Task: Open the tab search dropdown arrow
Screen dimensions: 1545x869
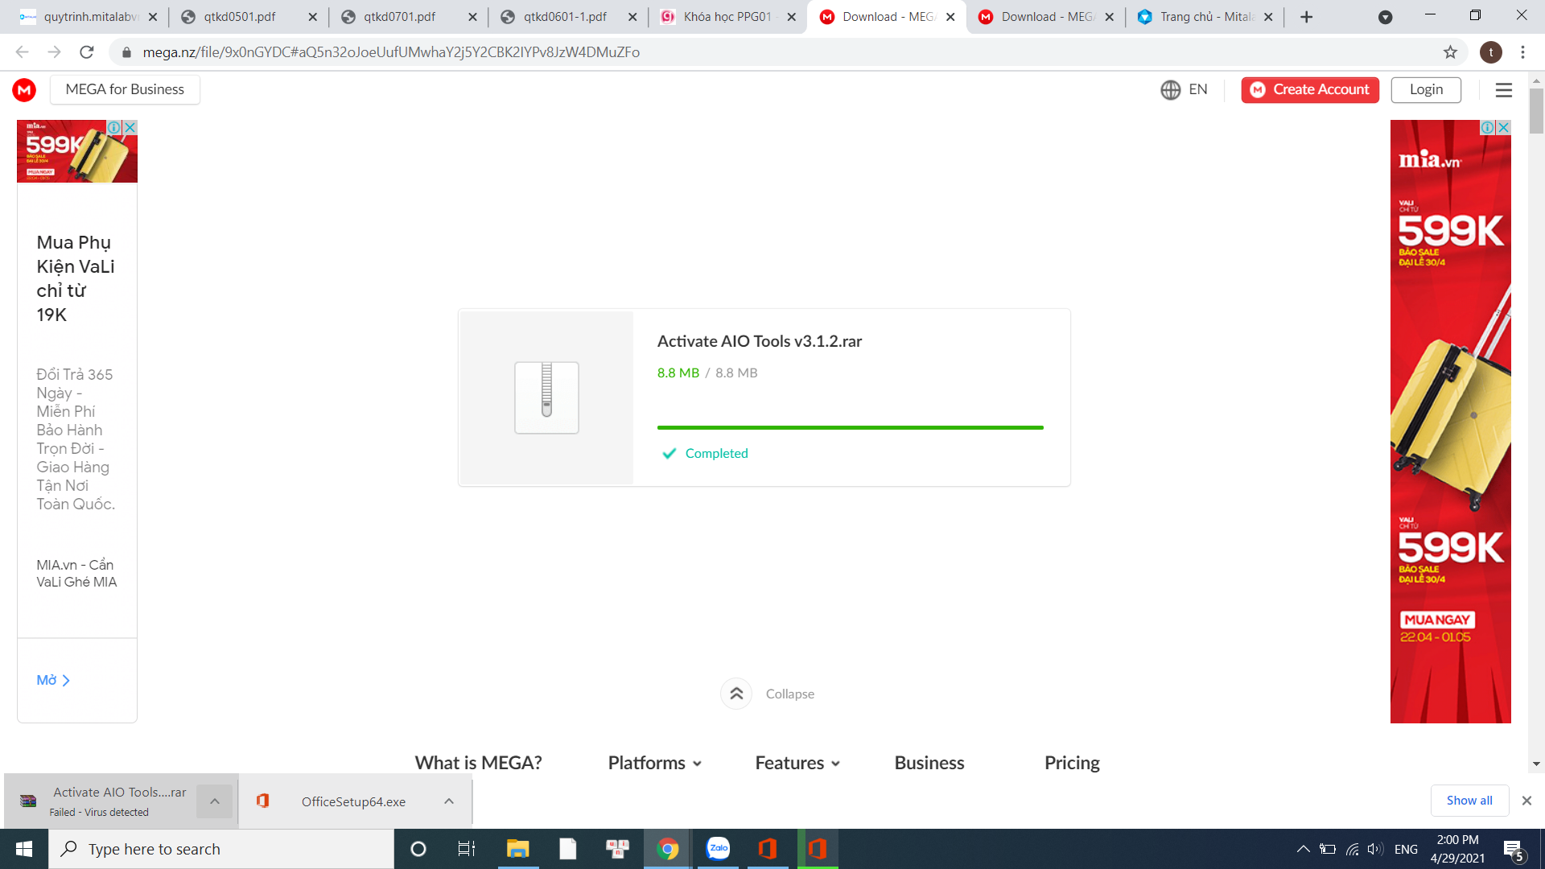Action: coord(1386,17)
